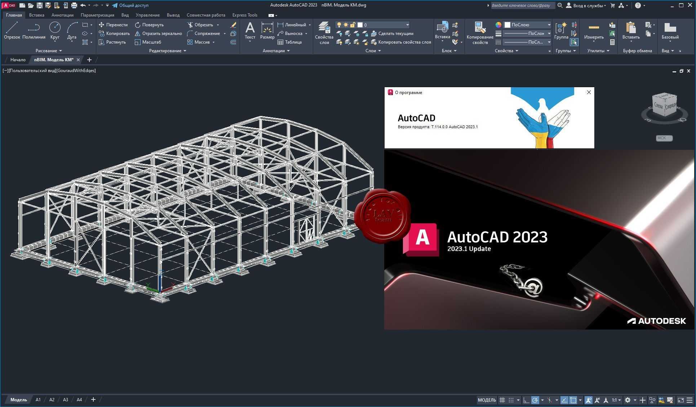
Task: Select the Отрезок (Line) tool
Action: pos(12,30)
